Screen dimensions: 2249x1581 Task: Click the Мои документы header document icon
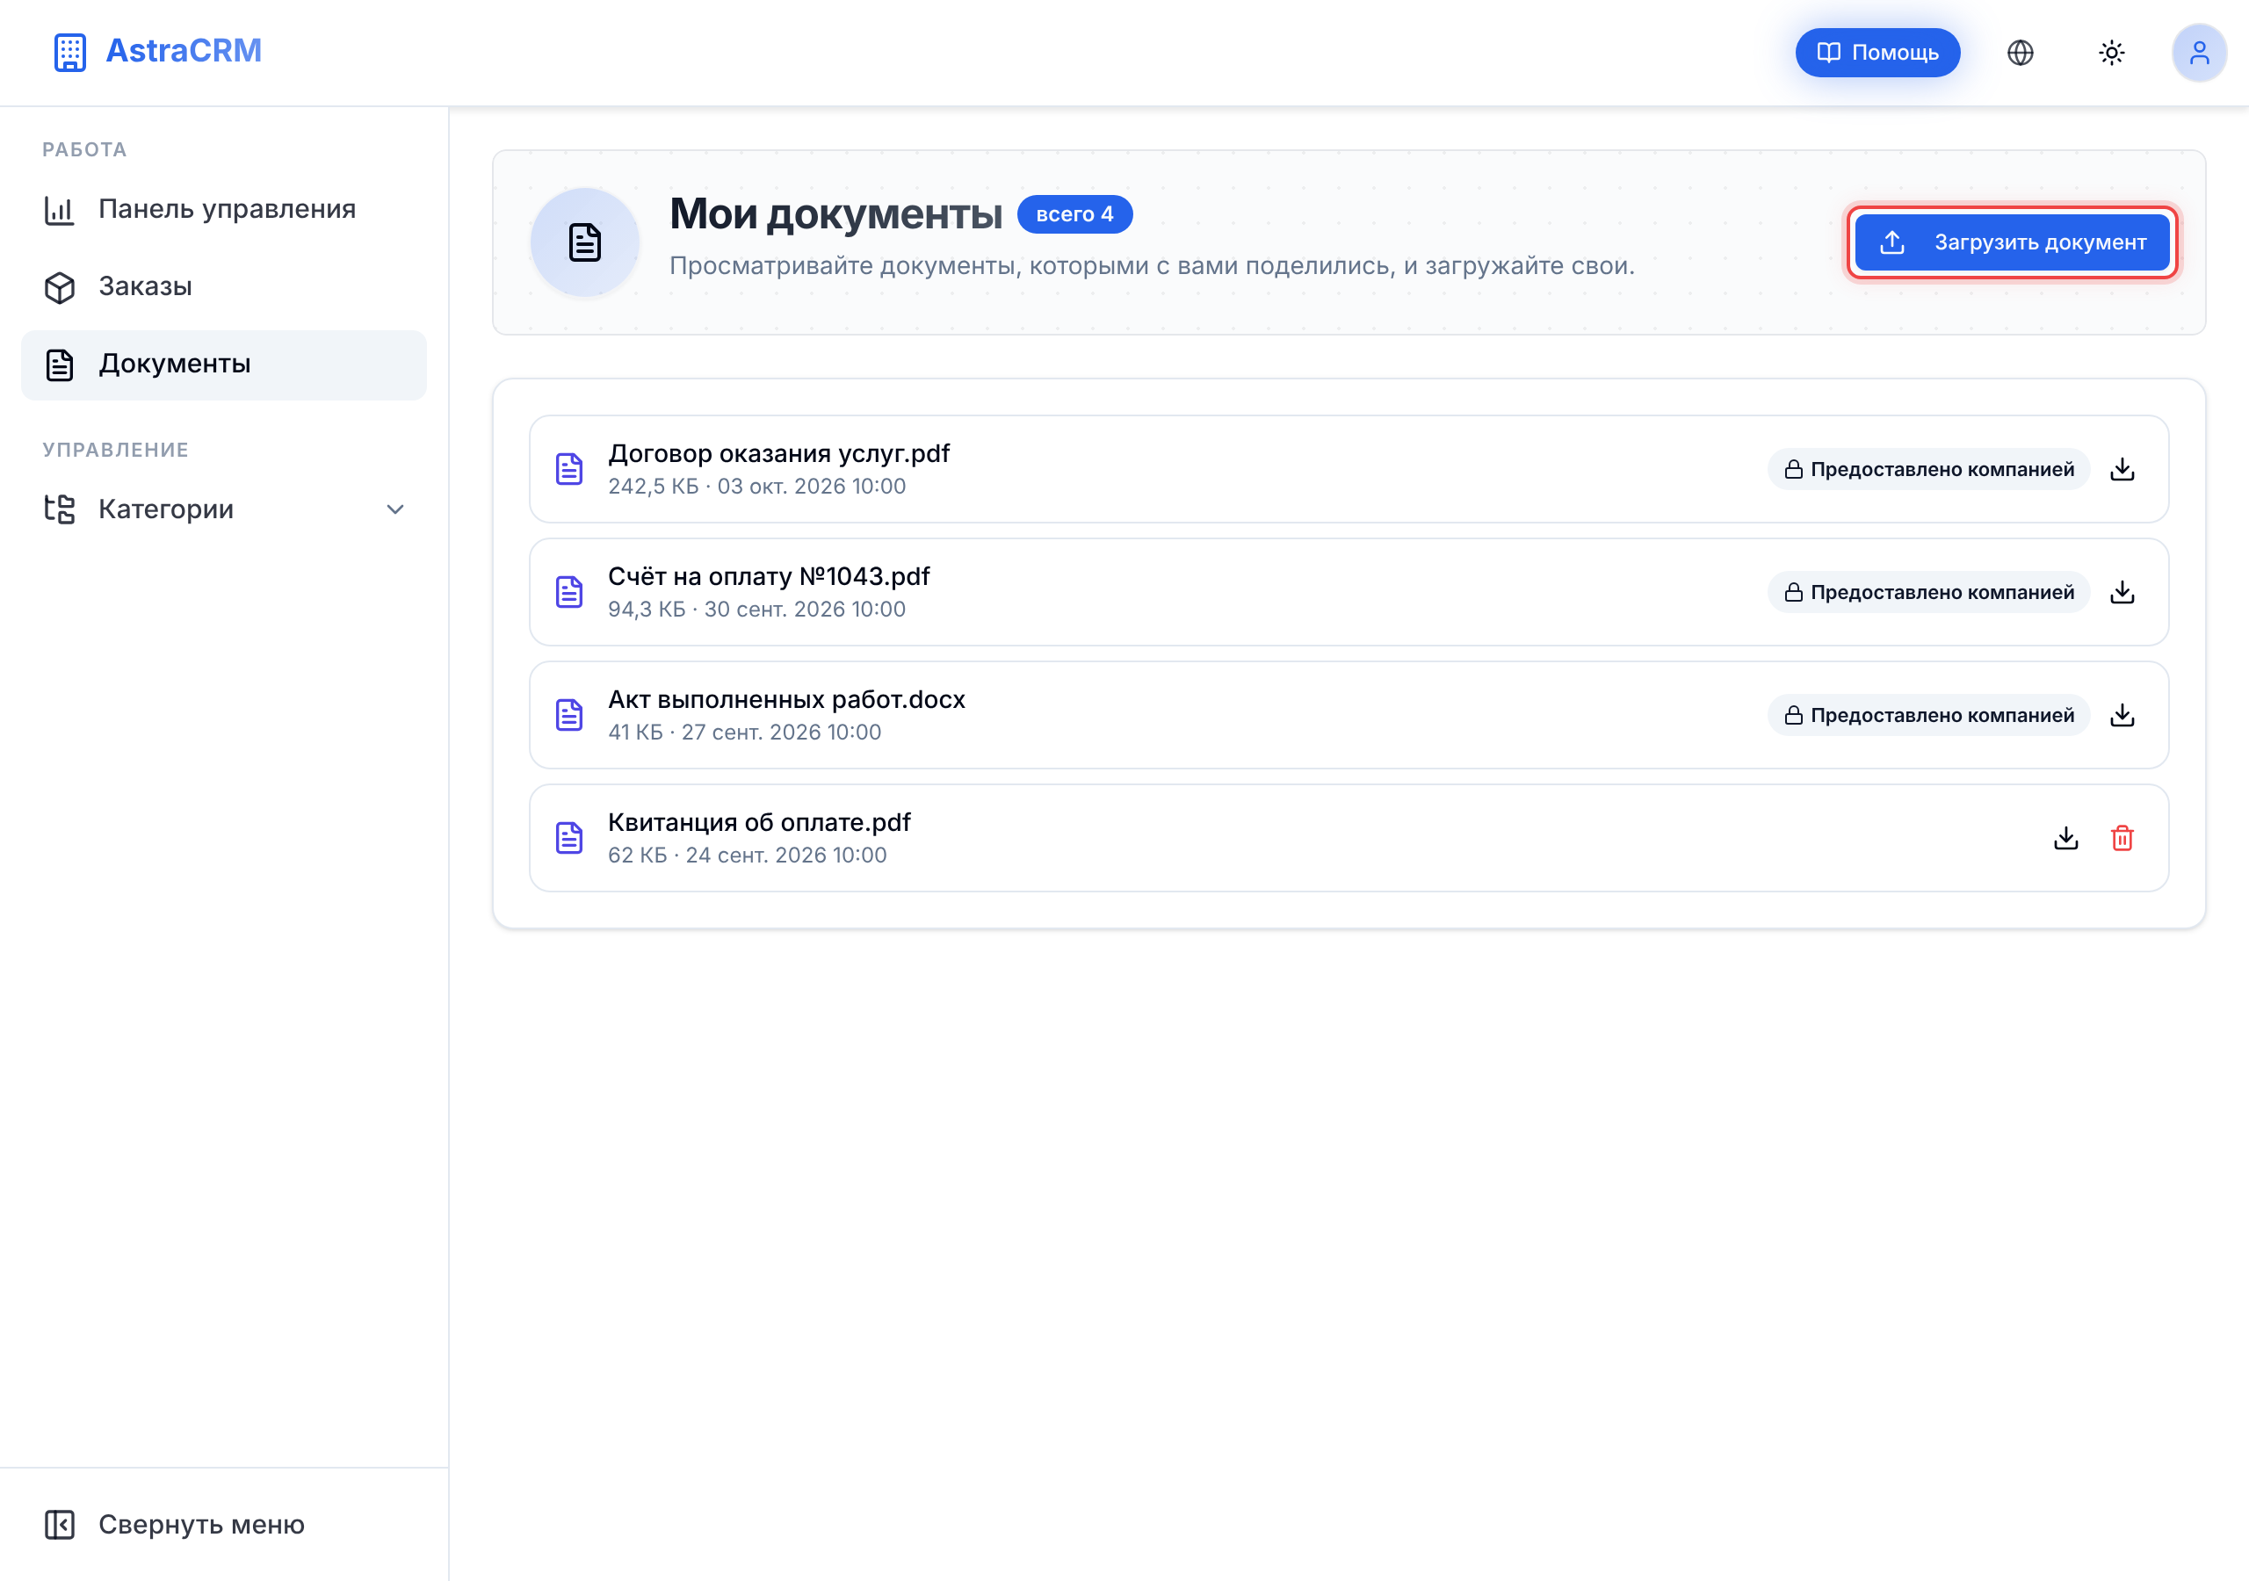(585, 242)
